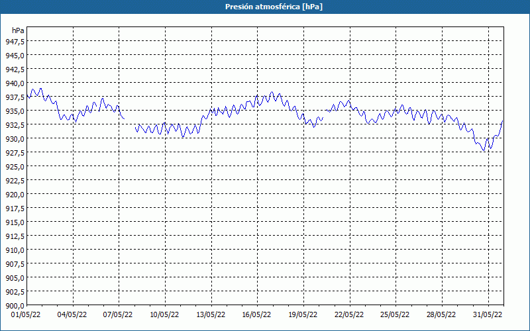
Task: Click the hPa unit label
Action: pyautogui.click(x=18, y=30)
